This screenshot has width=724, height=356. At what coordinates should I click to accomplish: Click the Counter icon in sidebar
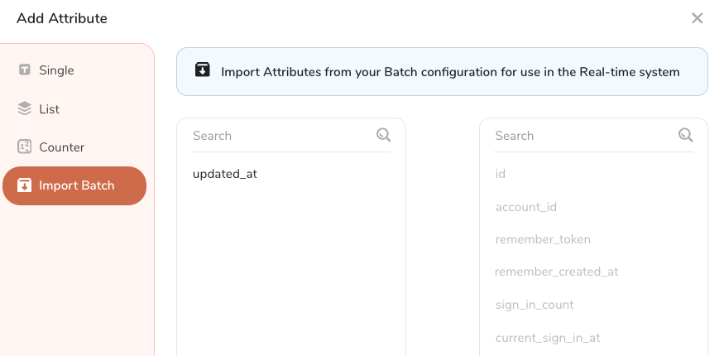point(25,147)
